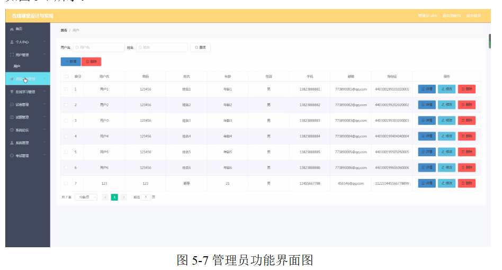
Task: Open the 试卷管理 menu label
Action: click(22, 105)
